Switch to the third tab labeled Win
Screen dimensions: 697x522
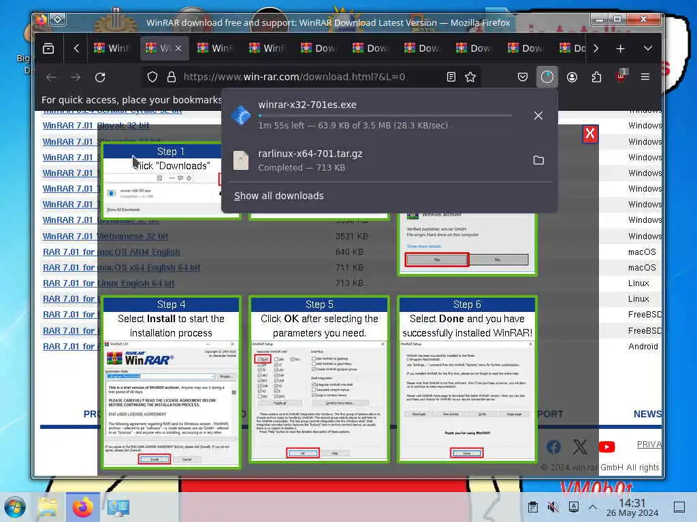point(216,48)
